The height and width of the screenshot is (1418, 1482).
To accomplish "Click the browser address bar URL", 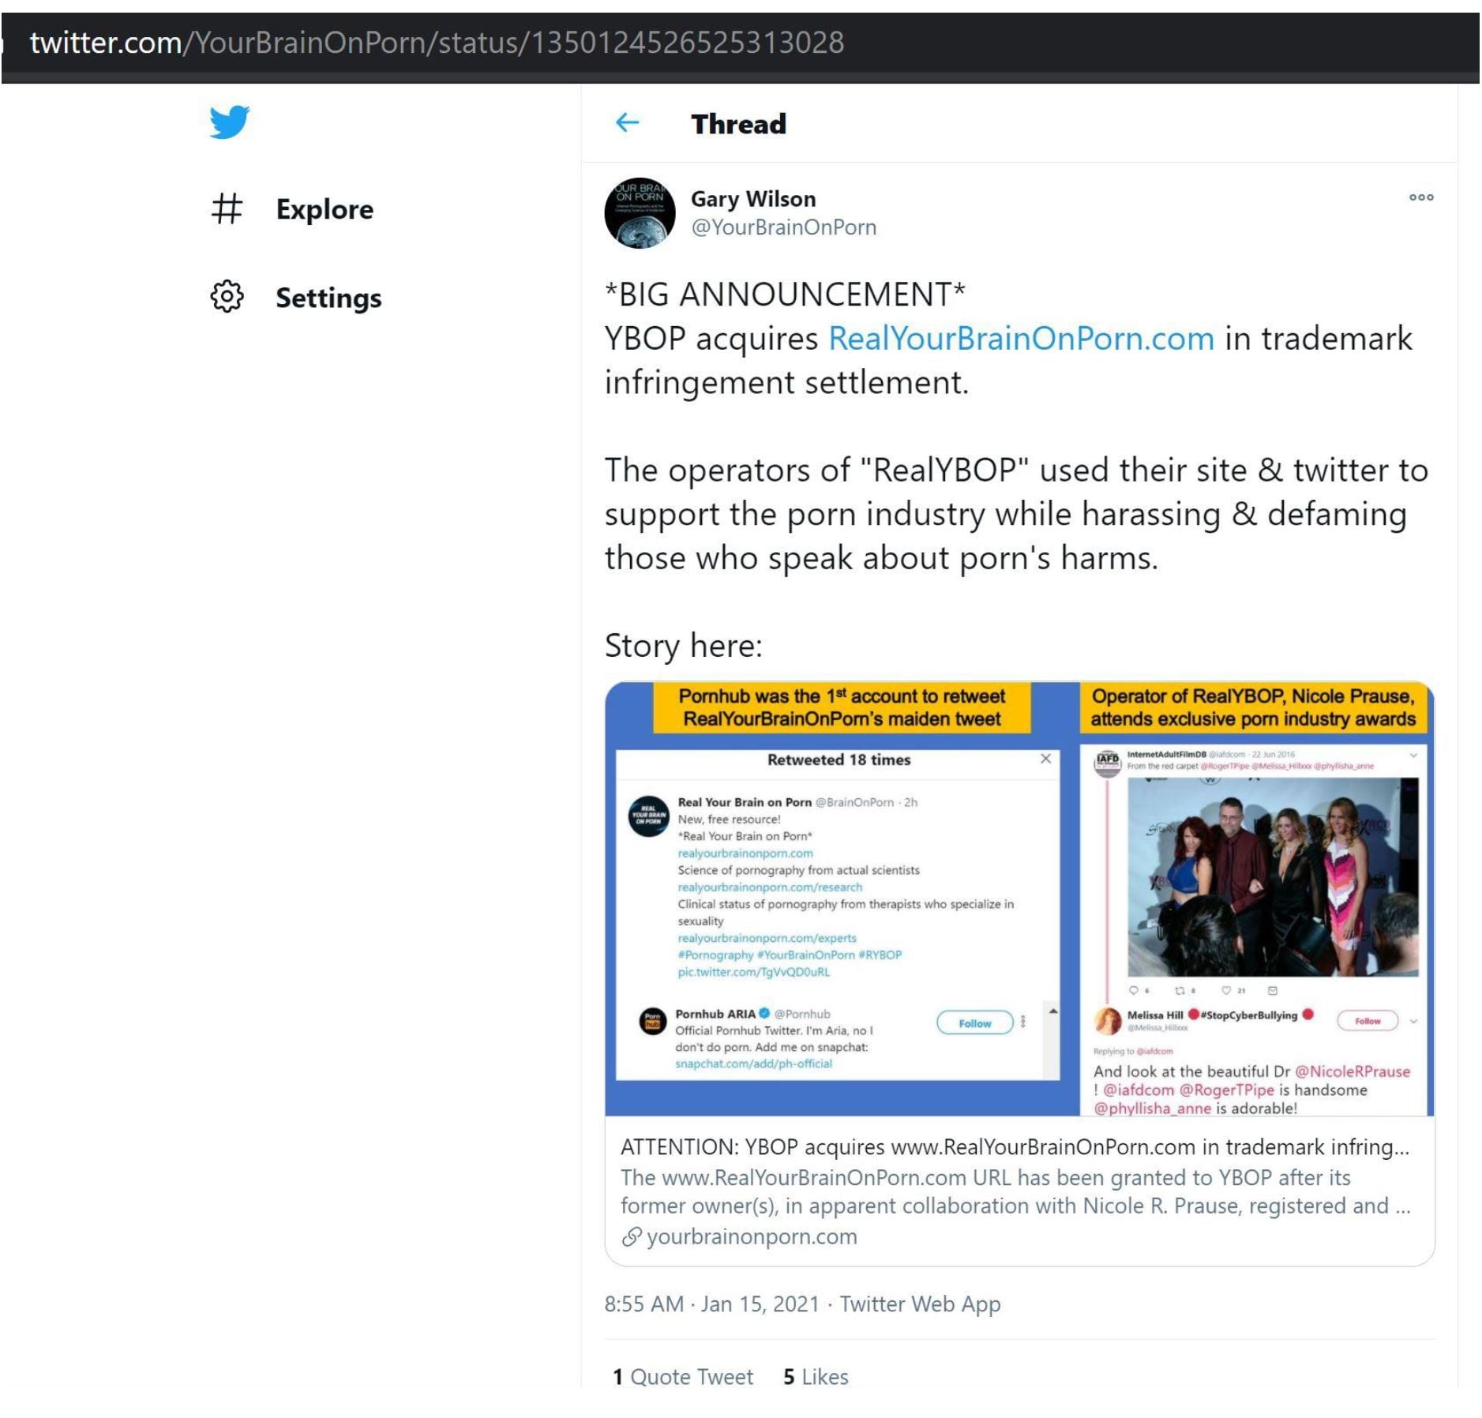I will [x=437, y=43].
